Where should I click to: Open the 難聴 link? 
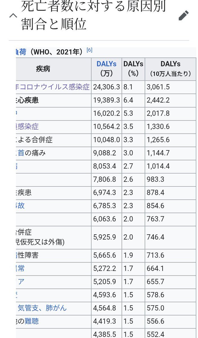coord(32,321)
